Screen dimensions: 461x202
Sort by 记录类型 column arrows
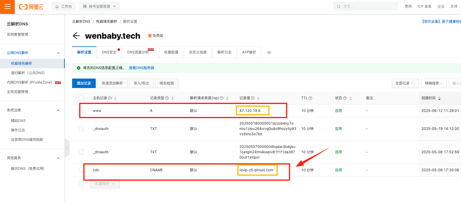tap(173, 98)
